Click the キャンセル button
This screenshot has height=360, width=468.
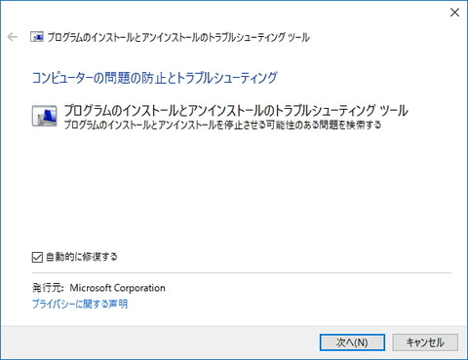[425, 342]
